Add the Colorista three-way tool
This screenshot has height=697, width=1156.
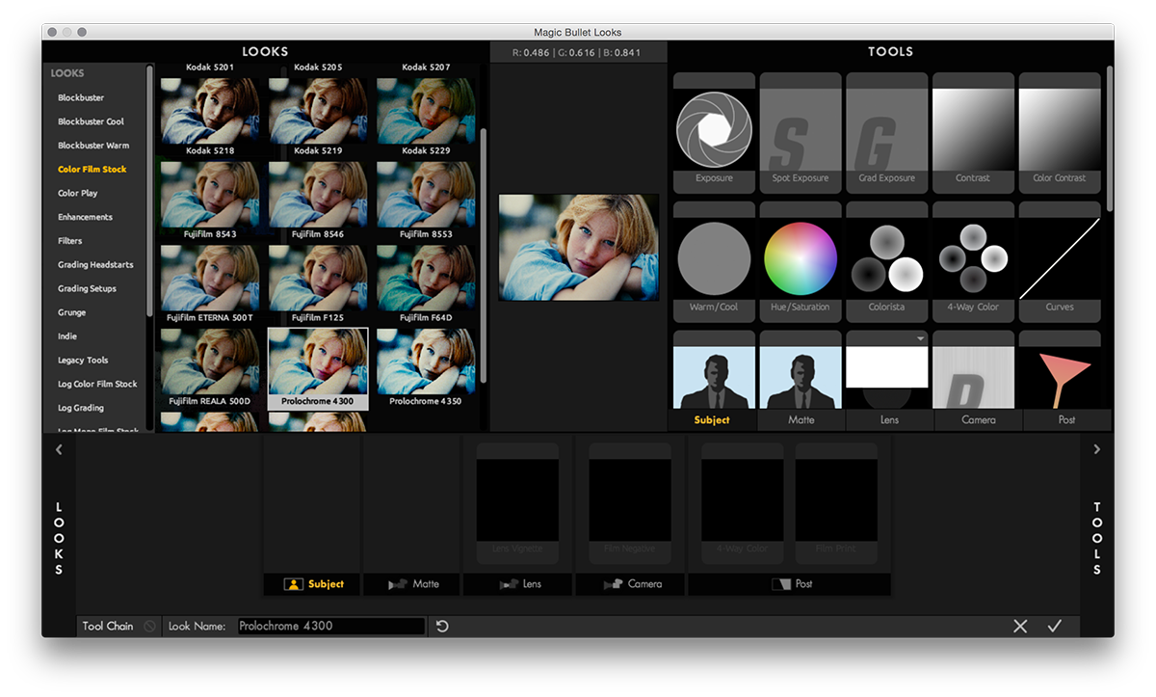point(886,257)
